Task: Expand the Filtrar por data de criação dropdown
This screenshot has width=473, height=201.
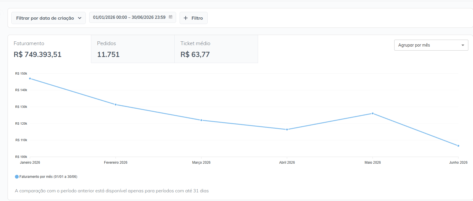Action: pyautogui.click(x=48, y=18)
